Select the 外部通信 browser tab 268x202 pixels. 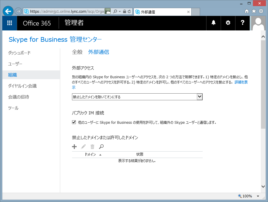[x=162, y=12]
